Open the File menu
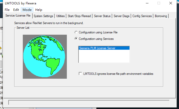 [x=7, y=10]
